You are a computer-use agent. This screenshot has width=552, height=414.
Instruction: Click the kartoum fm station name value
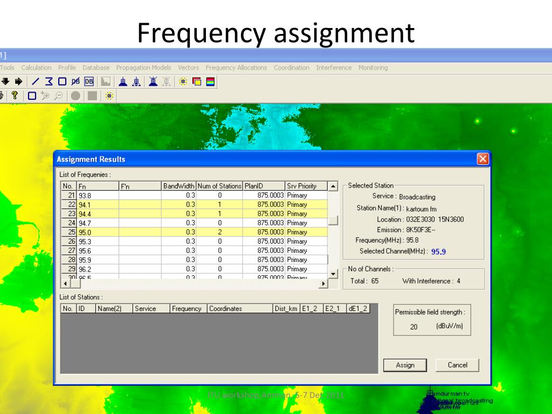pos(421,209)
